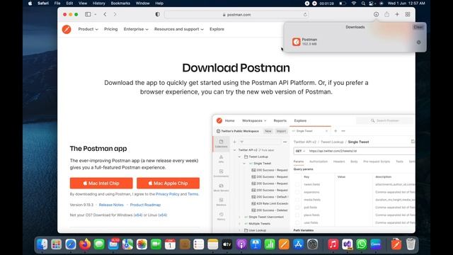View the Release Notes
The image size is (453, 255).
(x=111, y=205)
